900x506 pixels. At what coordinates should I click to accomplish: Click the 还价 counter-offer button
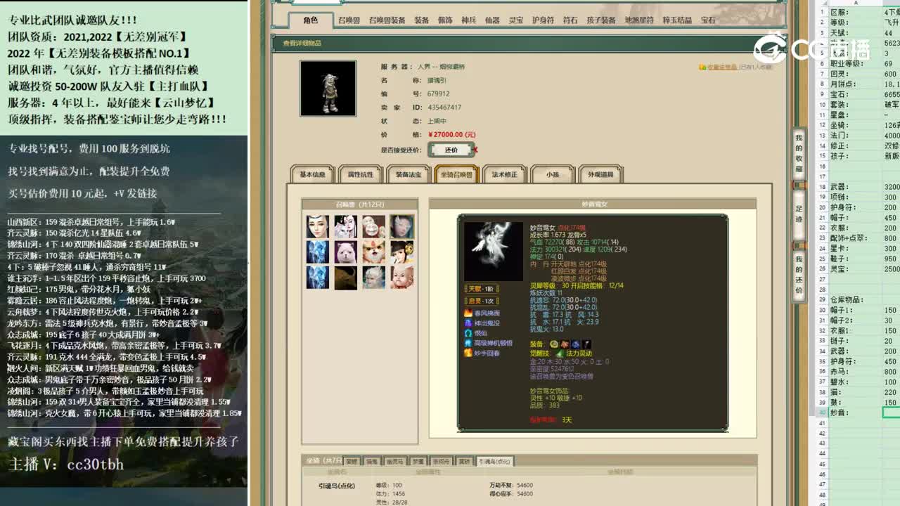pos(451,150)
